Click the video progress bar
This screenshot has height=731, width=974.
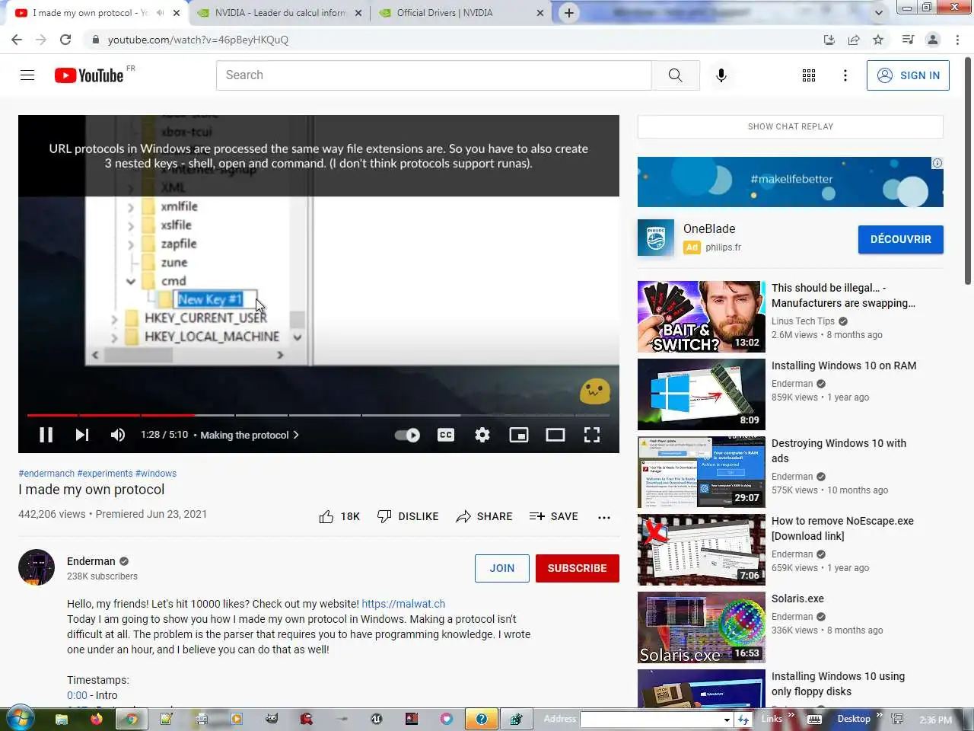[x=318, y=415]
